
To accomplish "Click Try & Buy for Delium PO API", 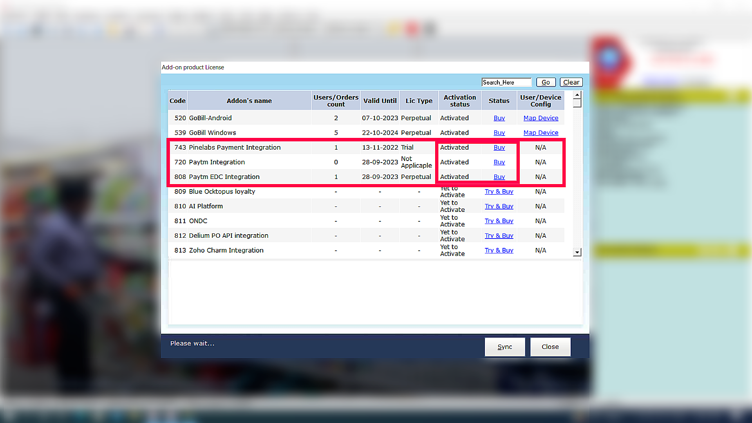I will [499, 235].
